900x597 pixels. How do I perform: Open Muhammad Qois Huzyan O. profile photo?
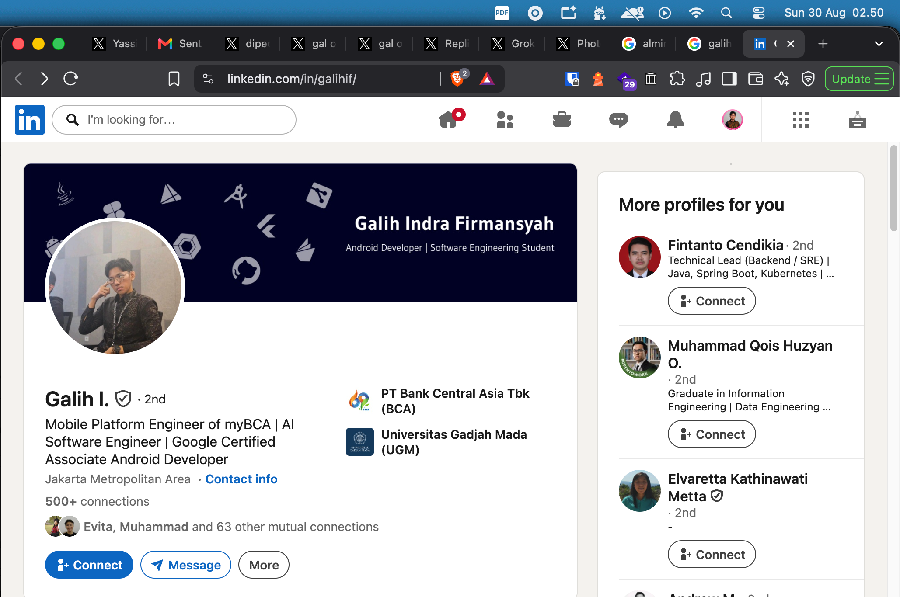(x=640, y=357)
